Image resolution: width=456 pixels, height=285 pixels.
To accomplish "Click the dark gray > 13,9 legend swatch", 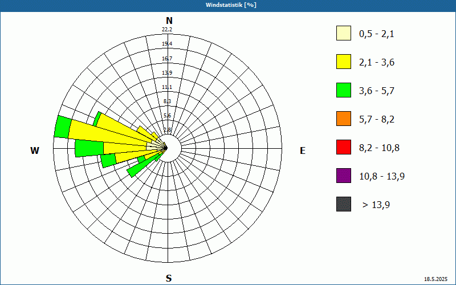I will 344,204.
